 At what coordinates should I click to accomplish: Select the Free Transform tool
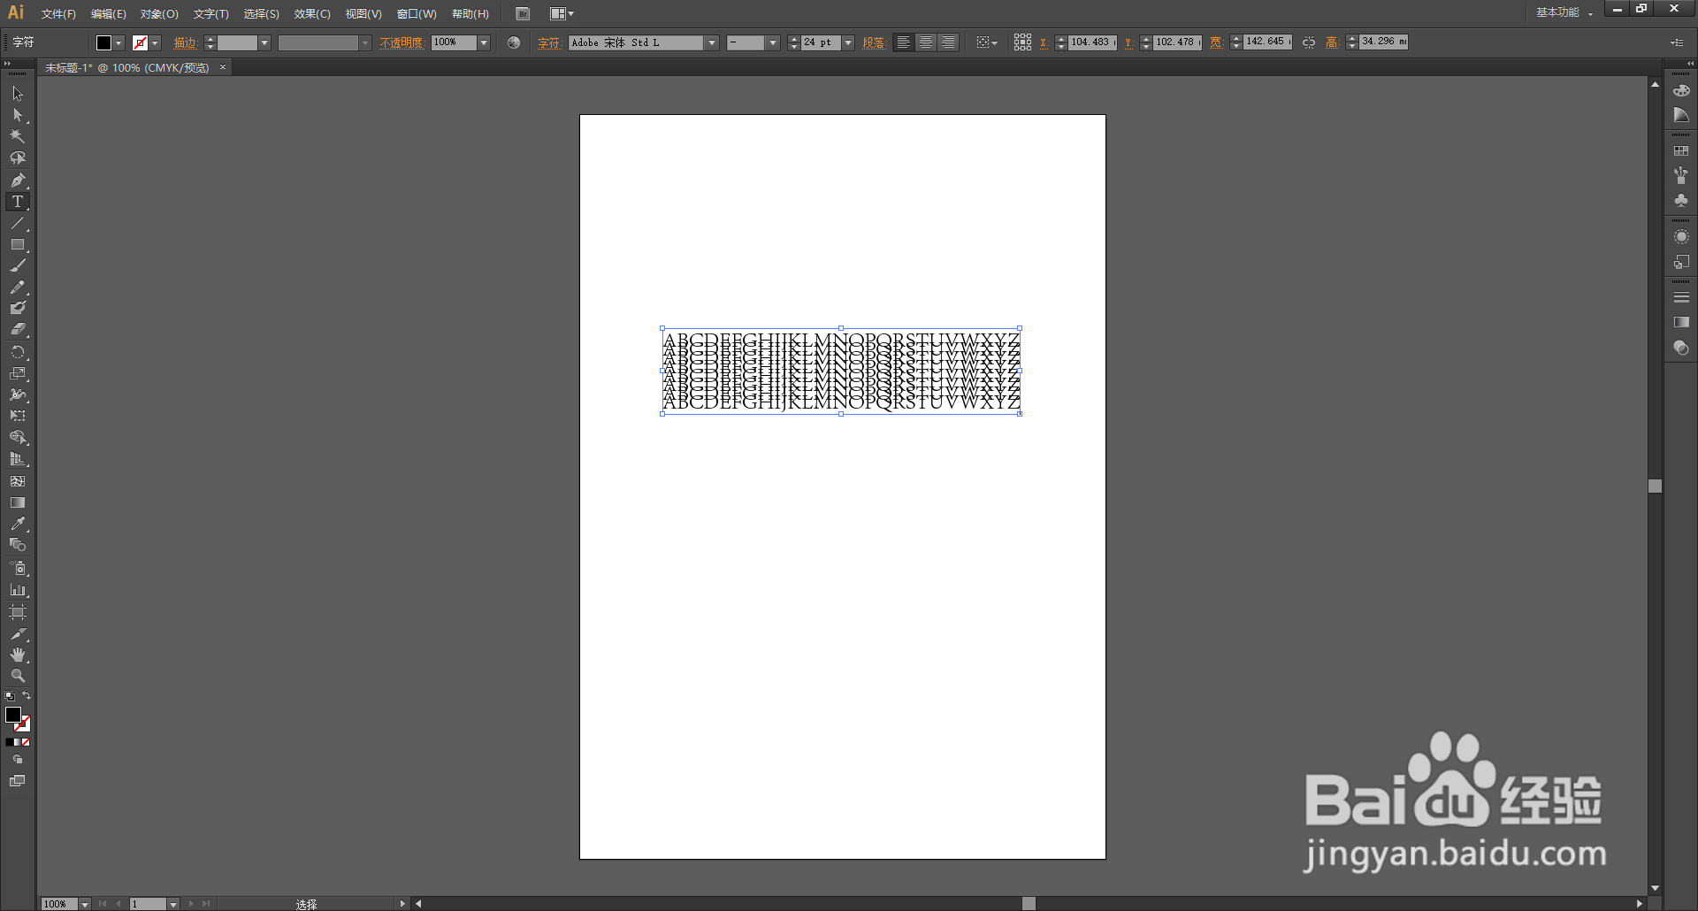18,416
